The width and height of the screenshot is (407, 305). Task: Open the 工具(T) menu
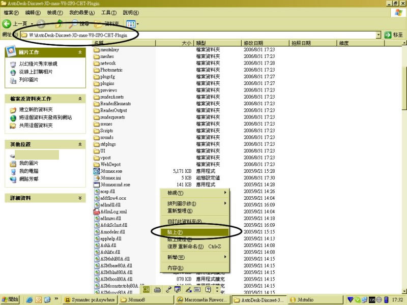pos(109,12)
